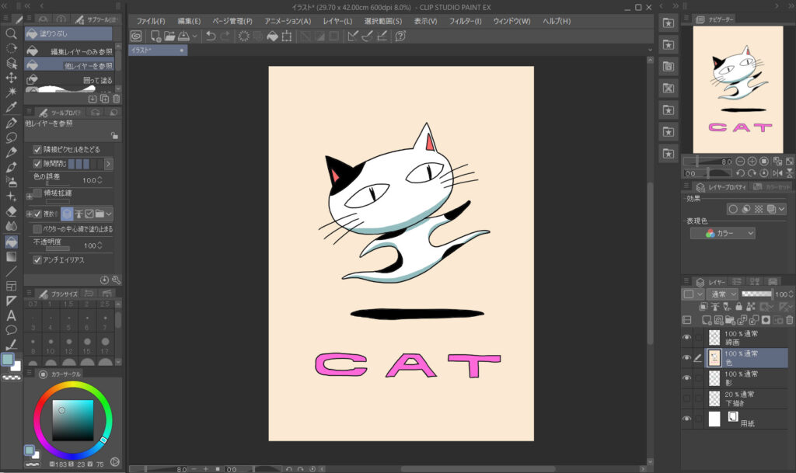
Task: Expand the 領域拡縮 options with plus
Action: (x=28, y=193)
